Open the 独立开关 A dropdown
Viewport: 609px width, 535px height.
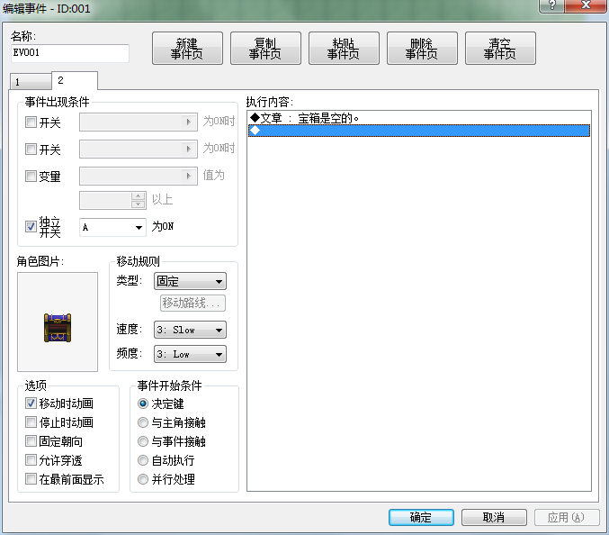(x=112, y=227)
